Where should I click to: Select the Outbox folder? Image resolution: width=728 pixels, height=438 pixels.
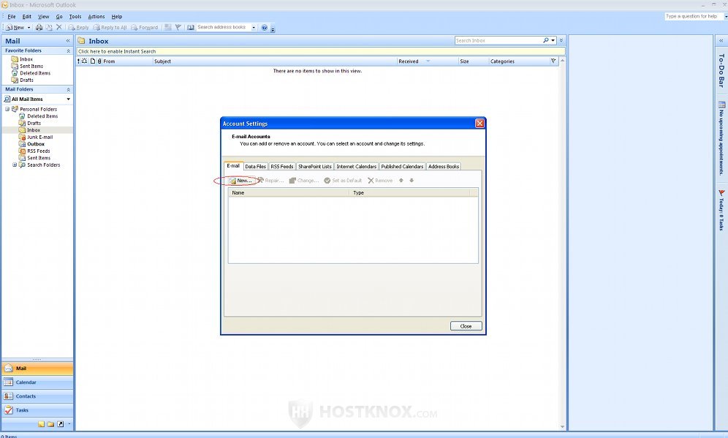click(36, 144)
